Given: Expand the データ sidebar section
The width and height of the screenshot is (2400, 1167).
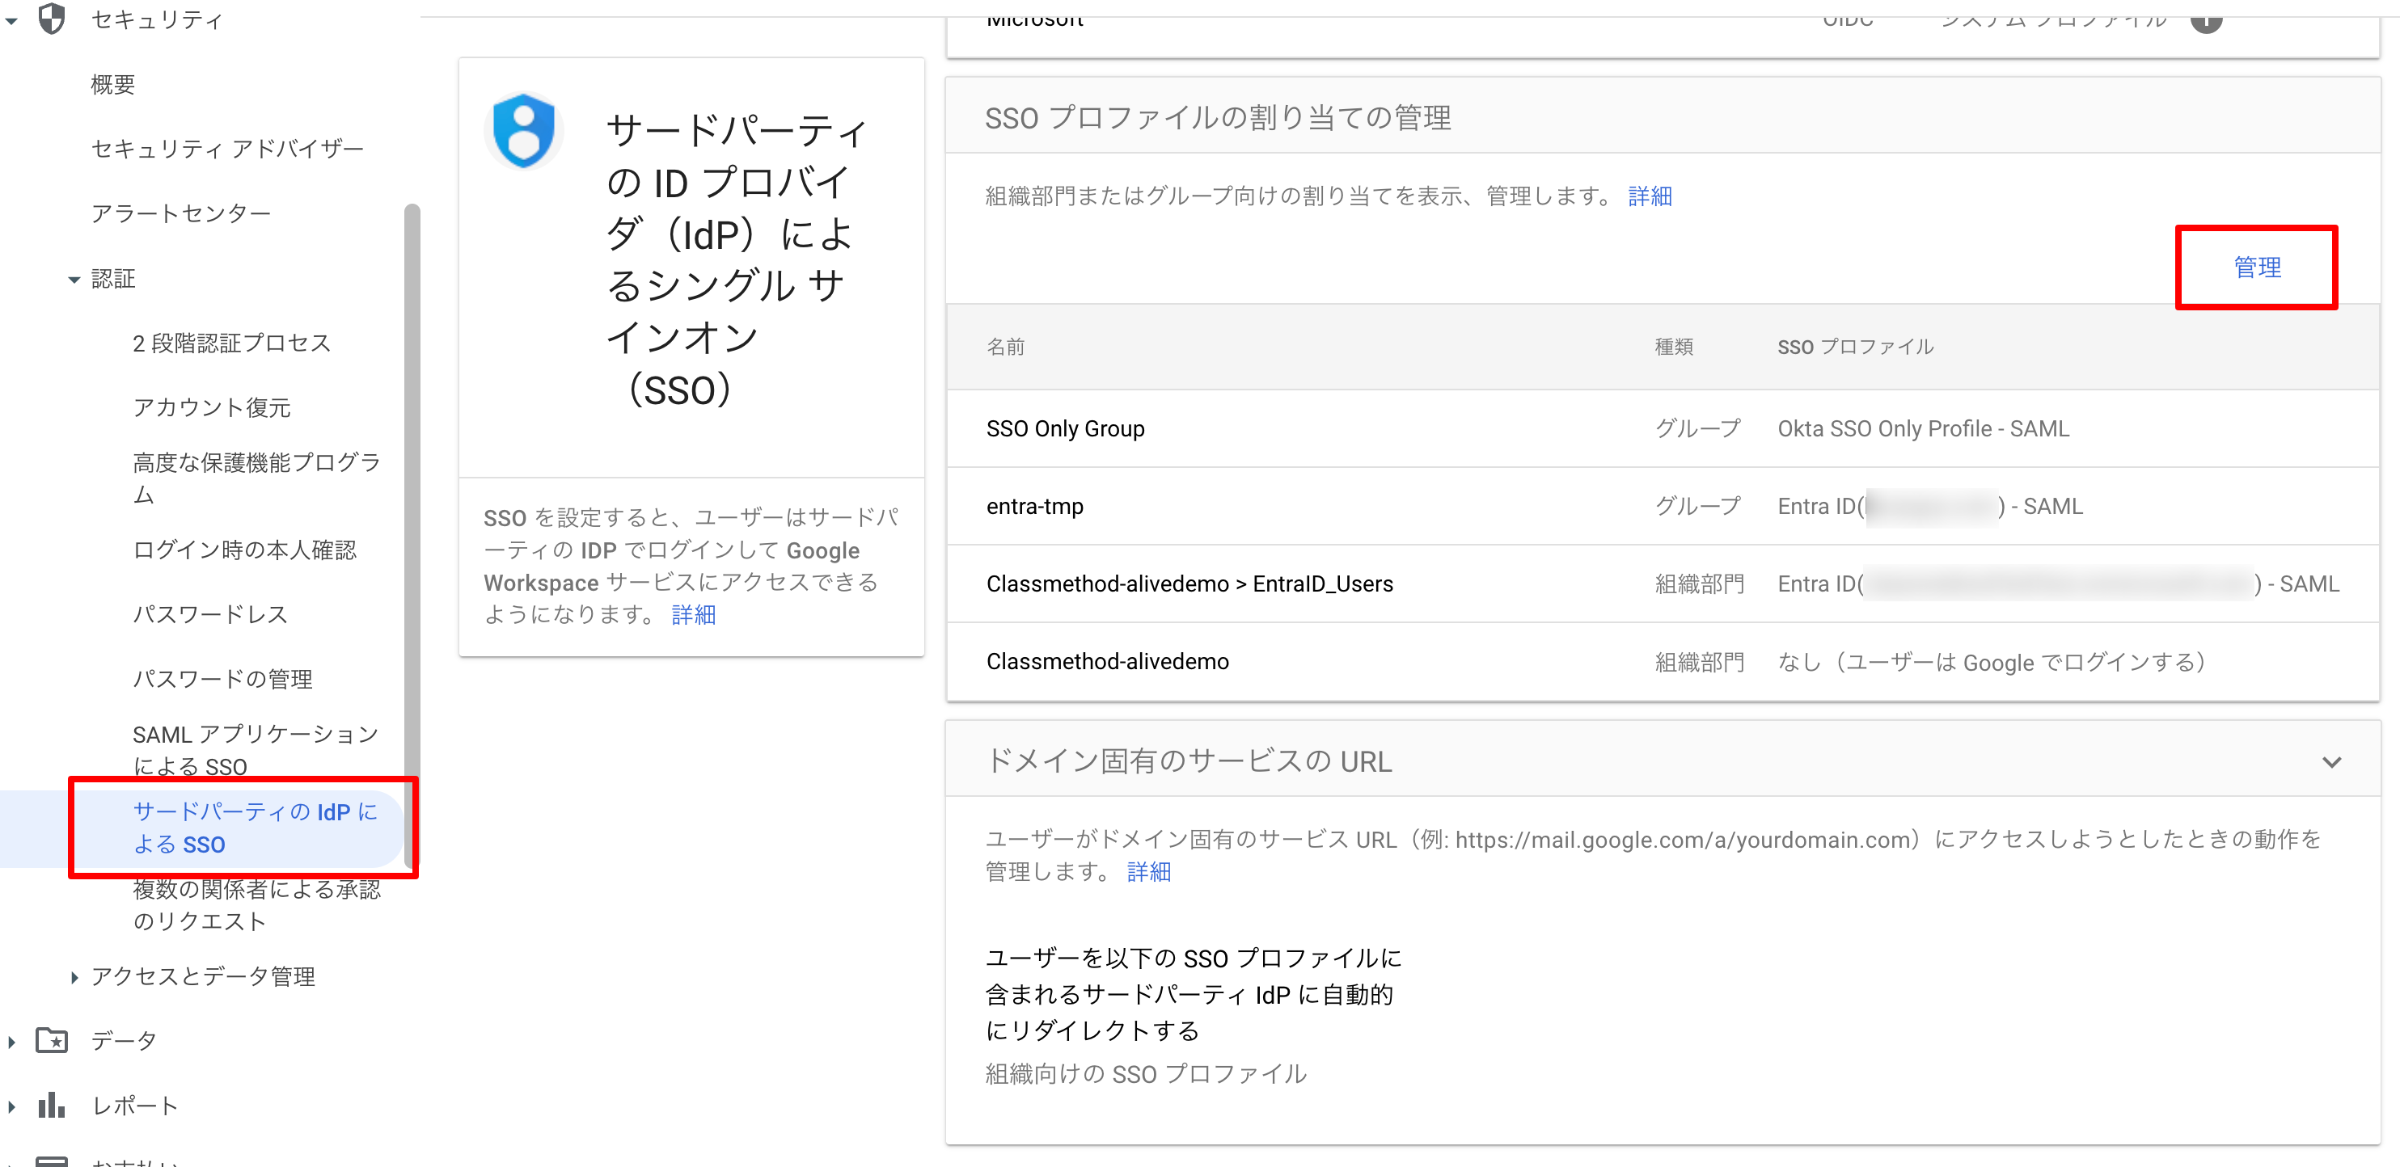Looking at the screenshot, I should (x=12, y=1040).
